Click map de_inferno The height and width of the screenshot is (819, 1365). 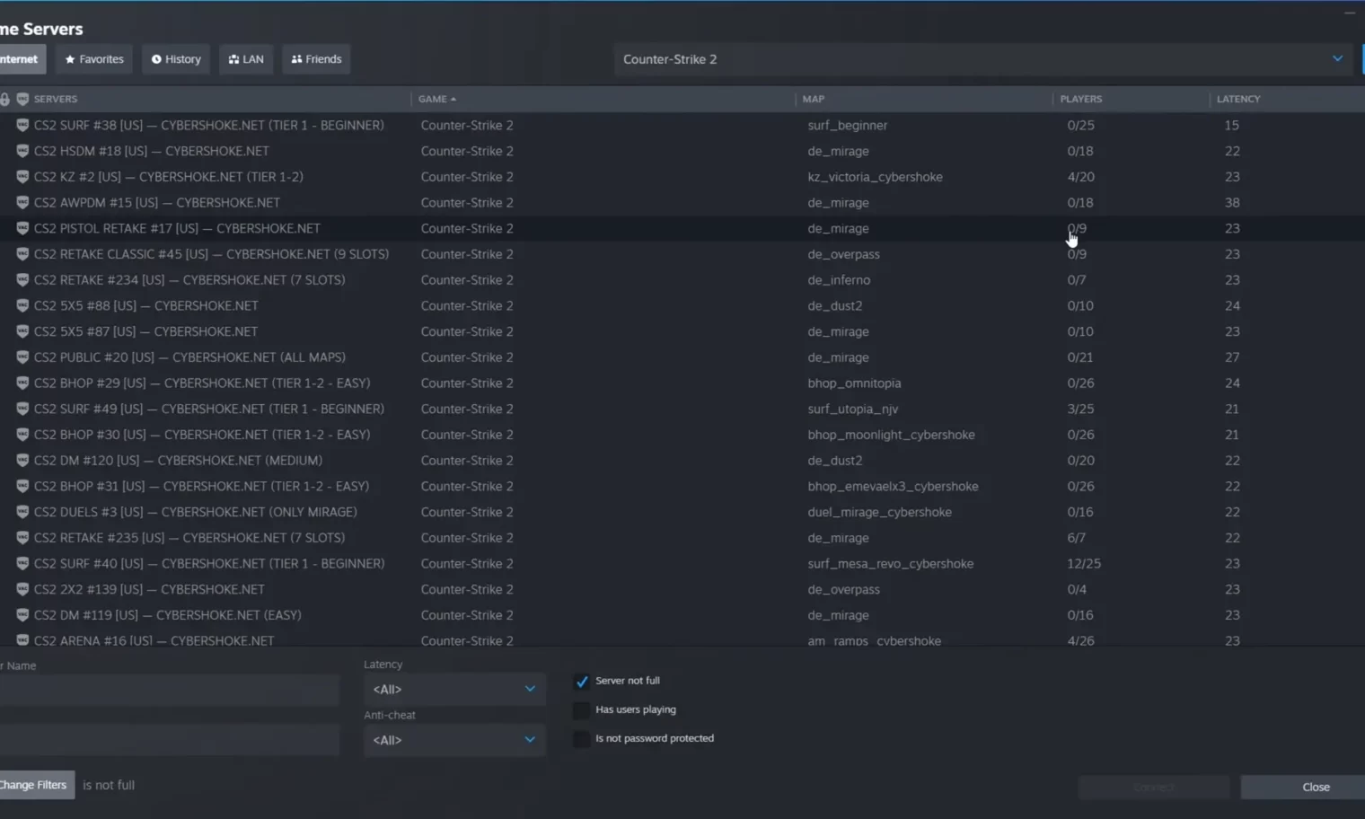point(839,280)
